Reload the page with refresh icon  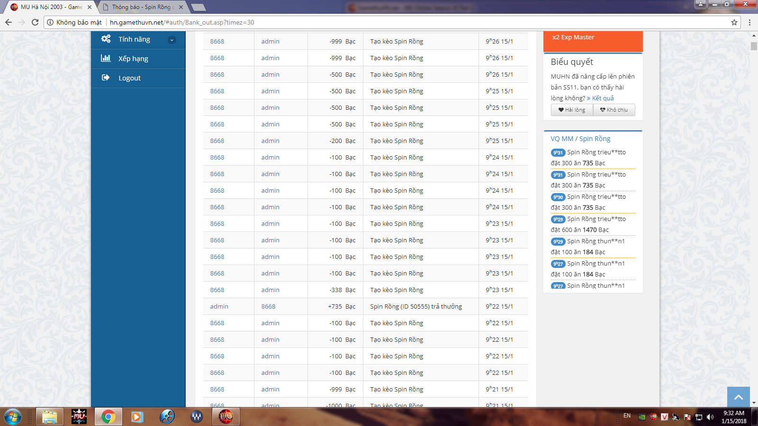coord(35,22)
